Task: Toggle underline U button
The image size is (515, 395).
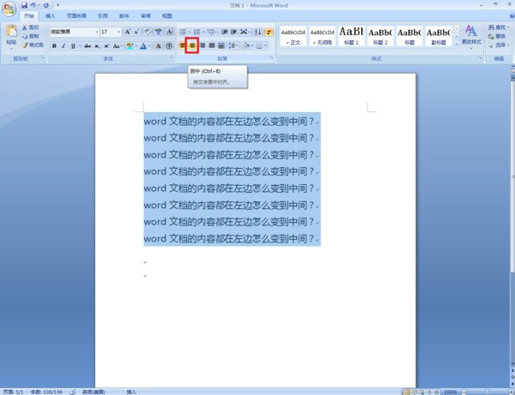Action: (73, 46)
